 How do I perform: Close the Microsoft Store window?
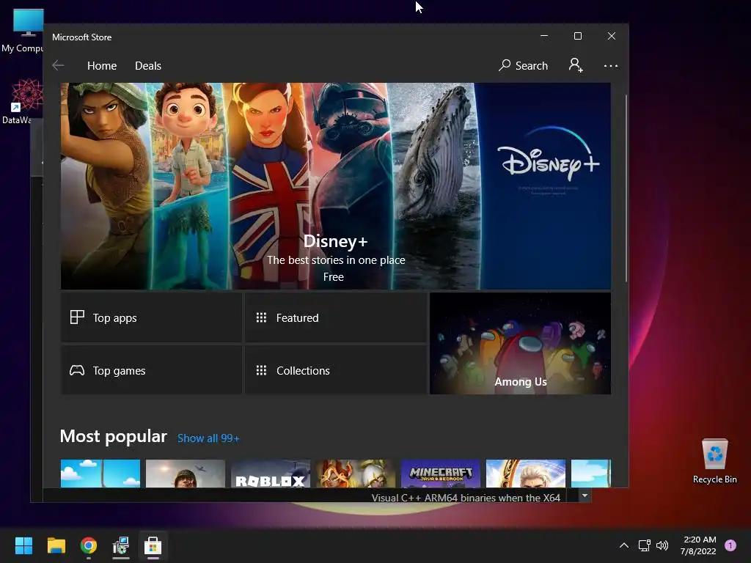pyautogui.click(x=612, y=36)
